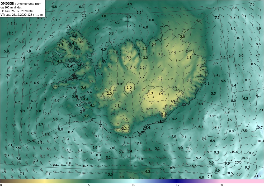Click the 10.3 value on the map
264x187 pixels.
261,141
